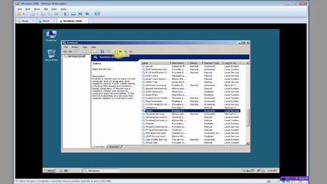Select the UPnP Device Host service row
Viewport: 327px width, 184px height.
pos(191,136)
